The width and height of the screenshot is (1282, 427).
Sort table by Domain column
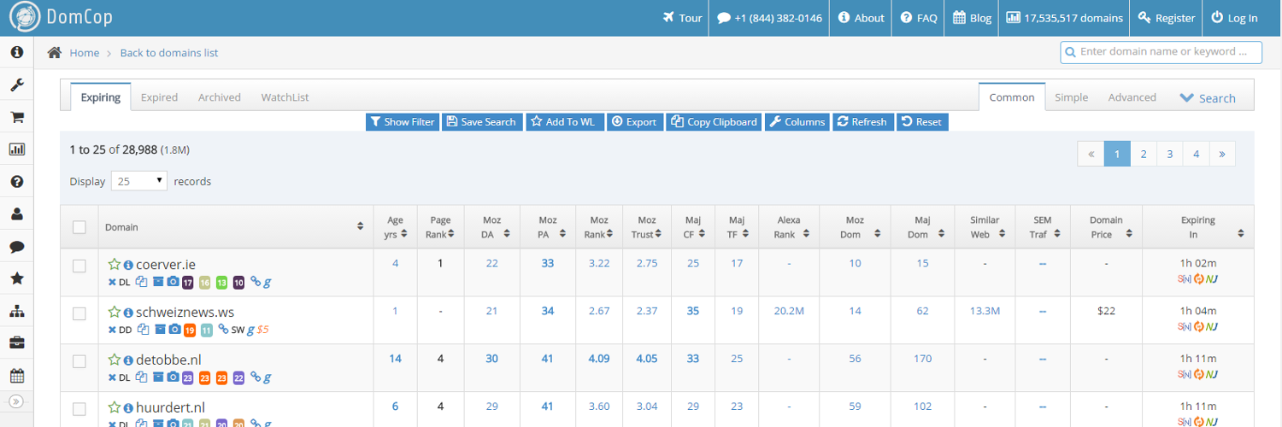[x=236, y=227]
